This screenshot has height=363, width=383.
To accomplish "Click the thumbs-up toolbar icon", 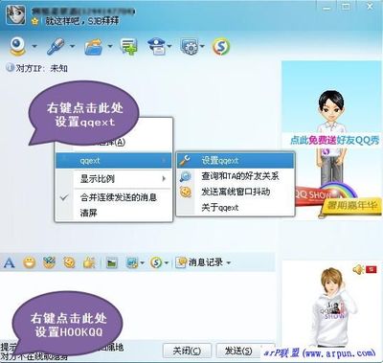I will tap(89, 262).
